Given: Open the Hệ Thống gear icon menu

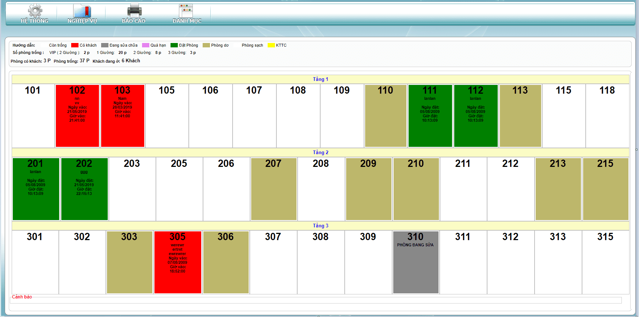Looking at the screenshot, I should click(x=35, y=11).
